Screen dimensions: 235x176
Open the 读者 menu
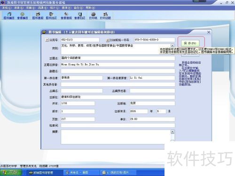(x=19, y=8)
